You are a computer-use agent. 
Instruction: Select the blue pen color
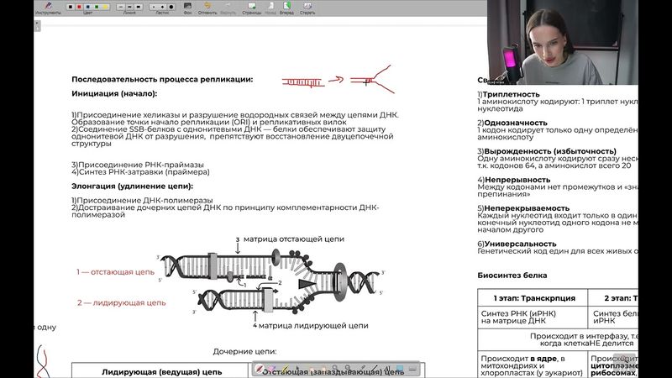88,7
